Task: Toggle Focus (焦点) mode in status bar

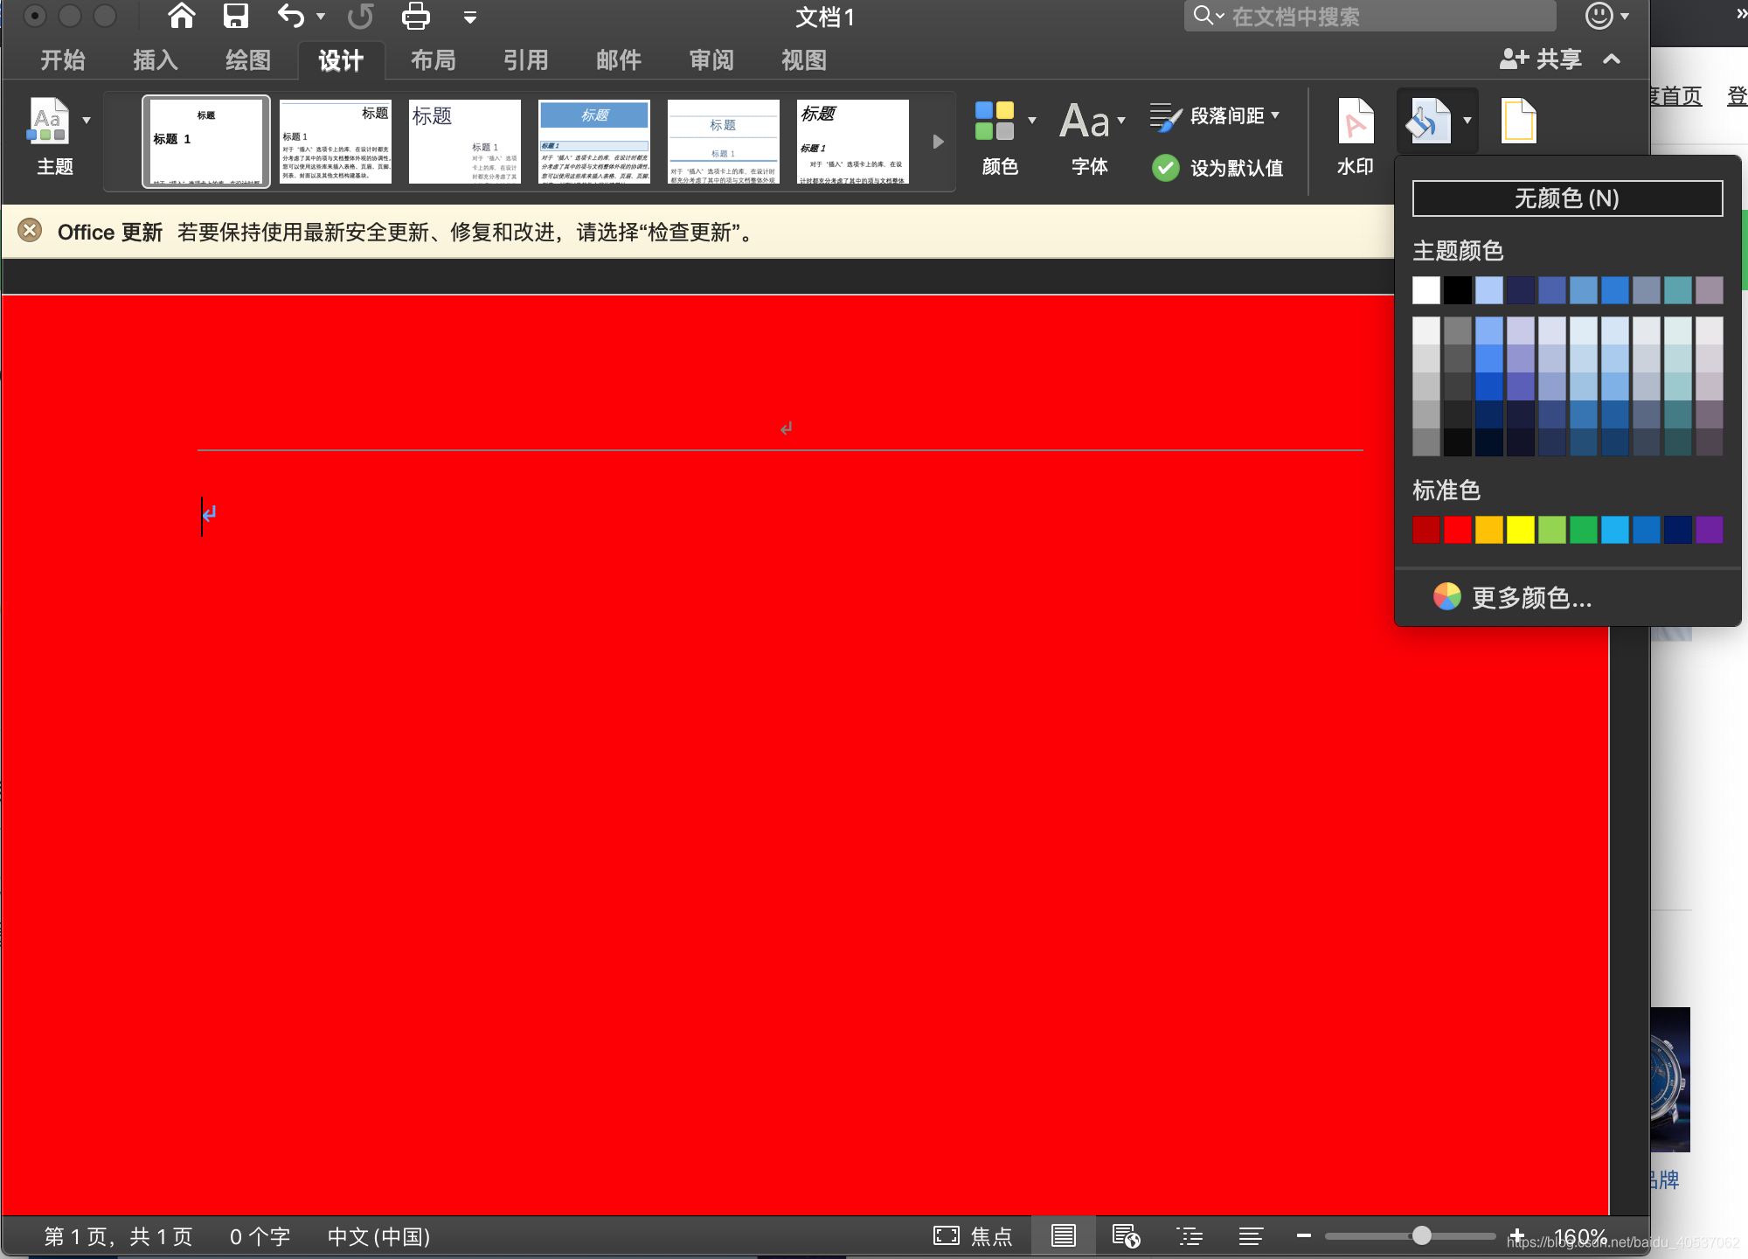Action: click(x=972, y=1235)
